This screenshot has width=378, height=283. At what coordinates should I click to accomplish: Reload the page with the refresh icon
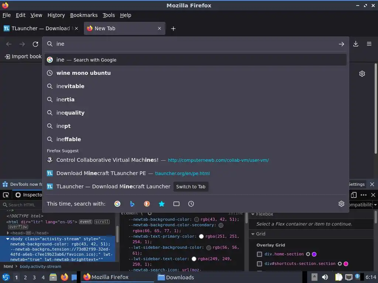tap(35, 44)
